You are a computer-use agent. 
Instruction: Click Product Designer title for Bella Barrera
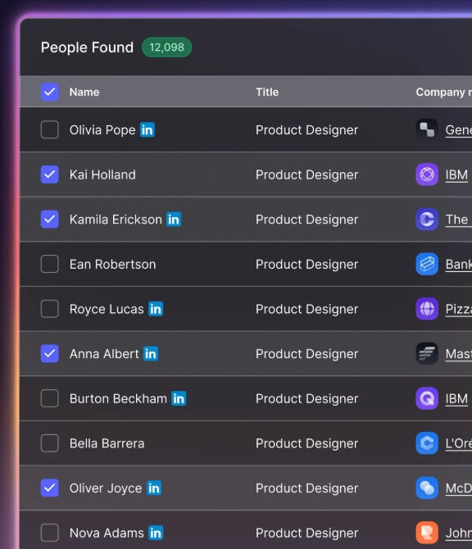point(307,443)
